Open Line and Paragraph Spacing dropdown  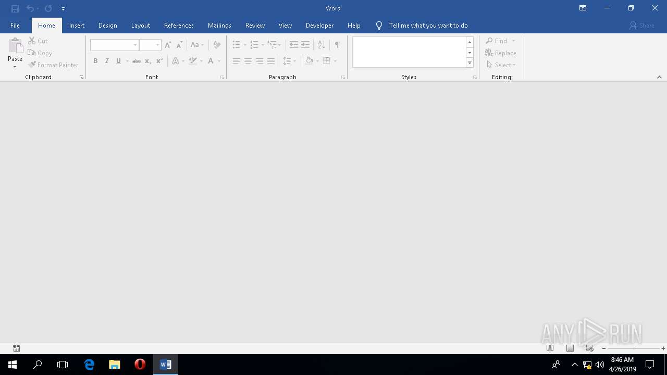point(289,61)
